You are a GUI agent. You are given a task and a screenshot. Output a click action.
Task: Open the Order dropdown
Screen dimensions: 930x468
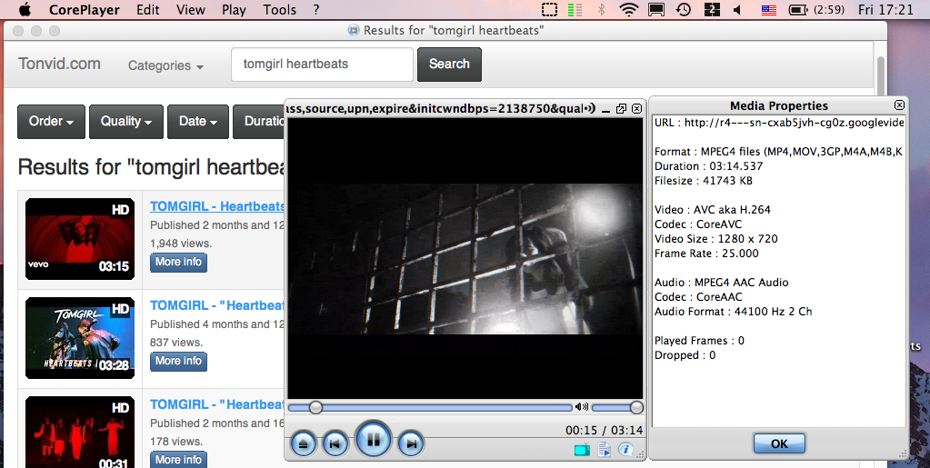tap(51, 122)
